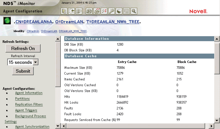Click the Refresh On button
This screenshot has width=220, height=129.
coord(23,48)
